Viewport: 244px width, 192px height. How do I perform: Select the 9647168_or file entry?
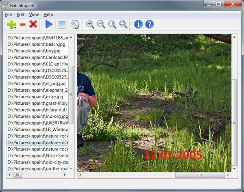[x=37, y=38]
